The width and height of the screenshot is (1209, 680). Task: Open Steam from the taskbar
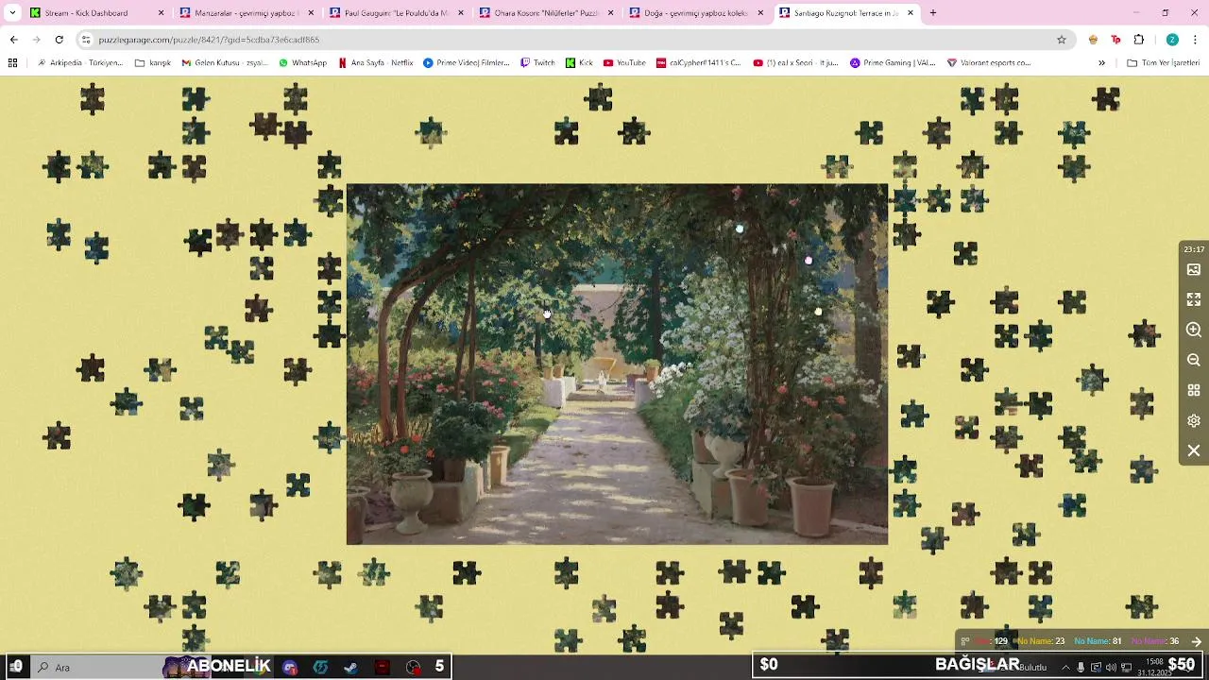click(350, 667)
